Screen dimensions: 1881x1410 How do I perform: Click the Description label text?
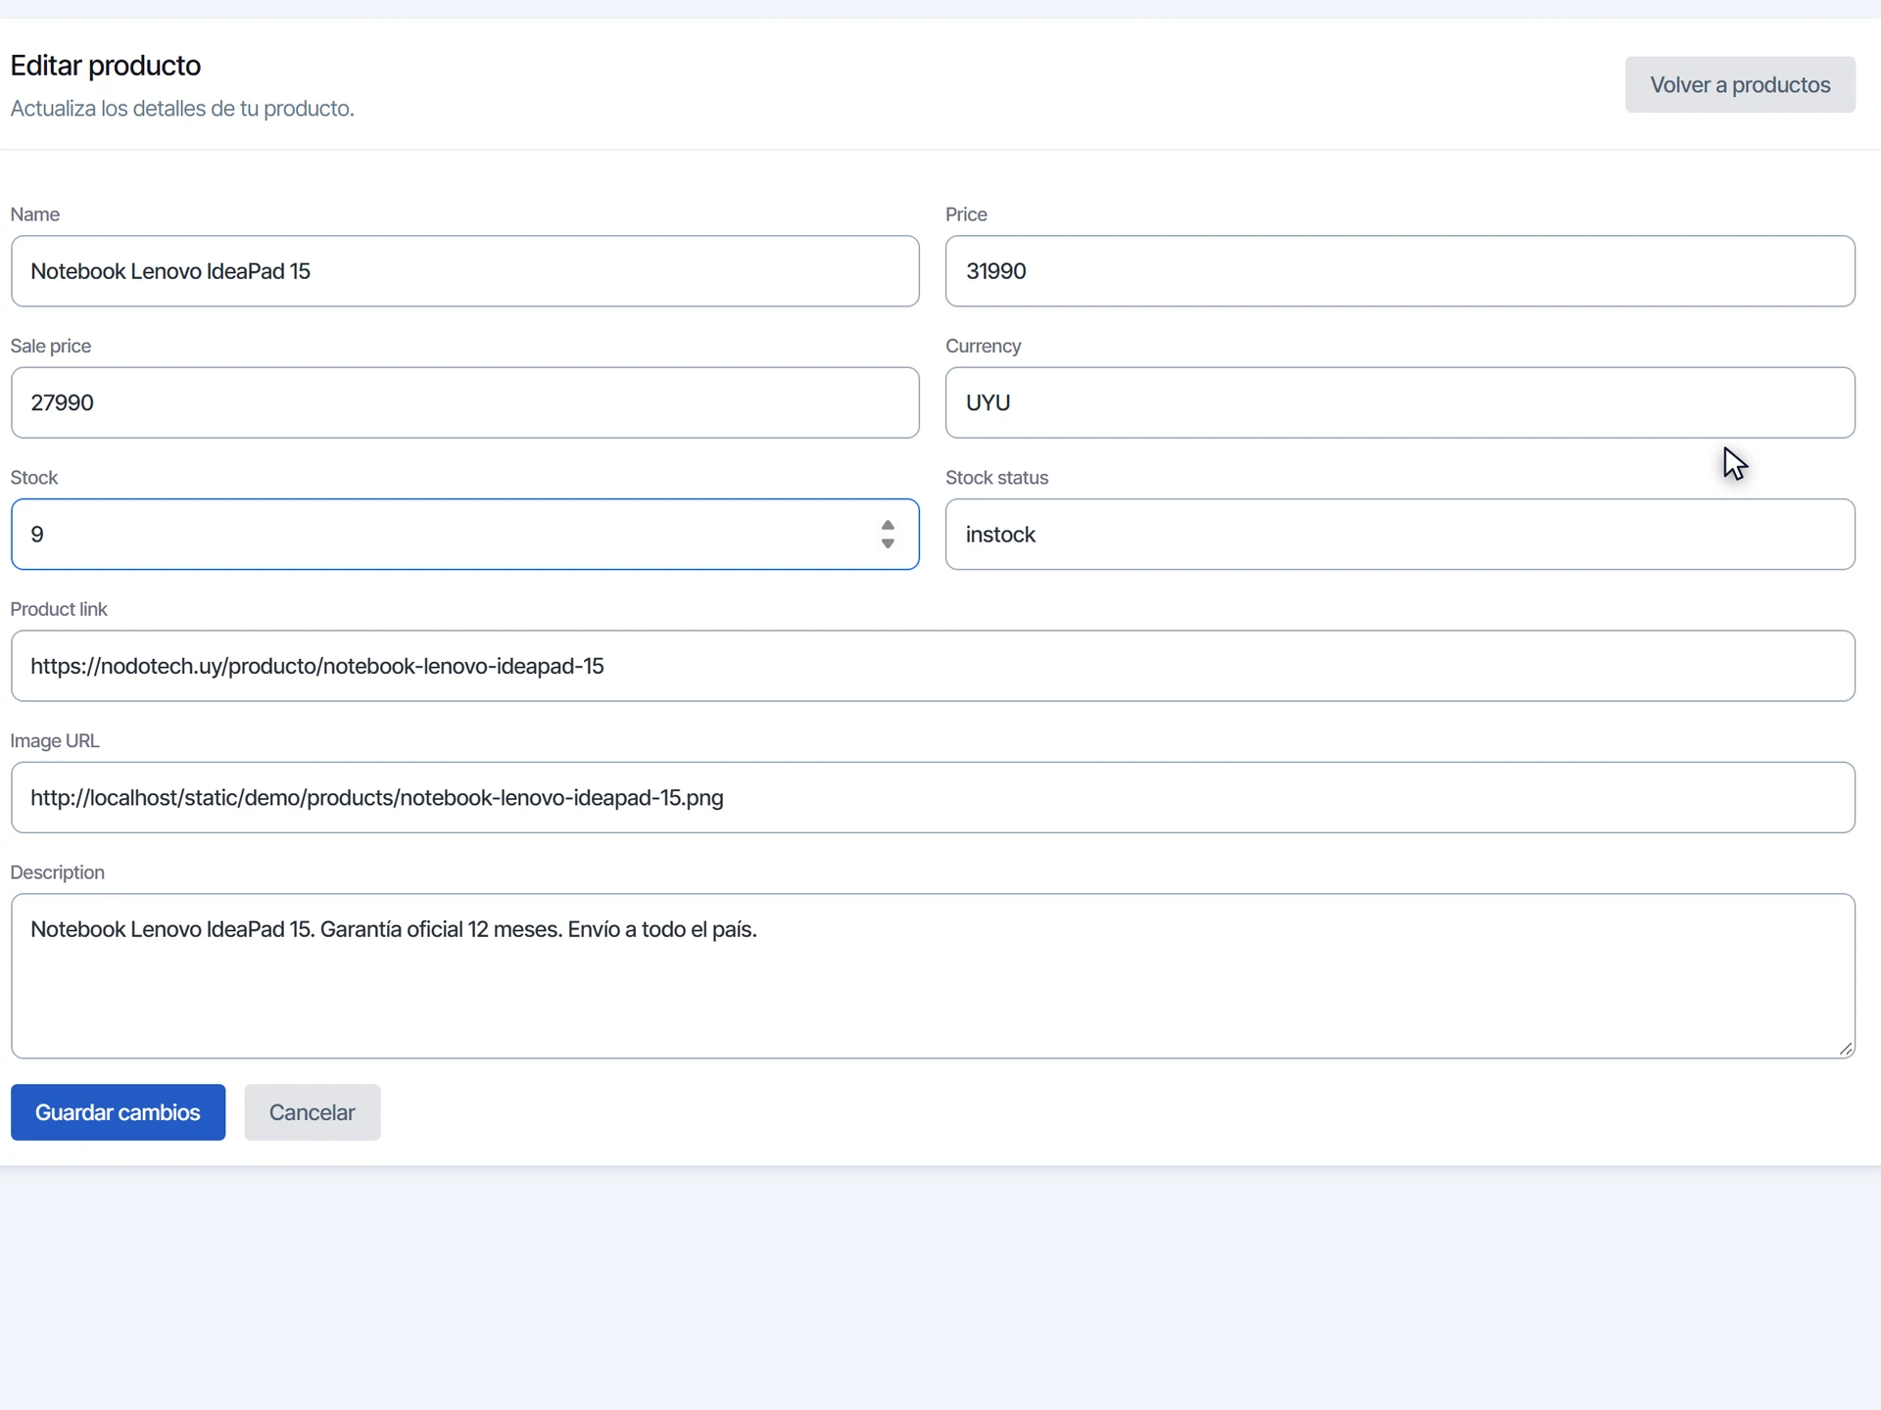tap(57, 872)
